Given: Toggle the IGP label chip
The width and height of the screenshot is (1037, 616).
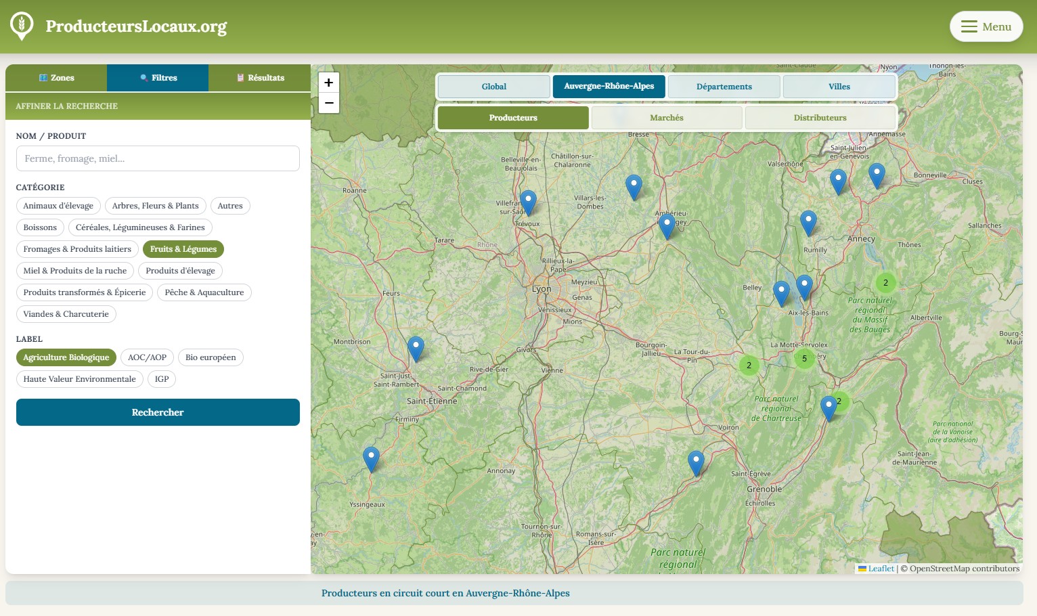Looking at the screenshot, I should coord(162,379).
